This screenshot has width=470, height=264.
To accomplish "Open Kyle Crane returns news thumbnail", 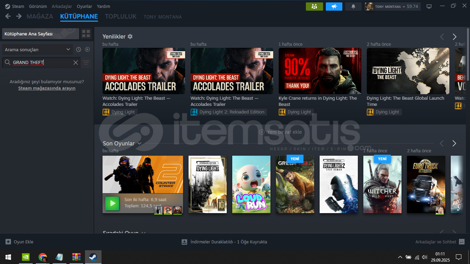I will point(320,71).
